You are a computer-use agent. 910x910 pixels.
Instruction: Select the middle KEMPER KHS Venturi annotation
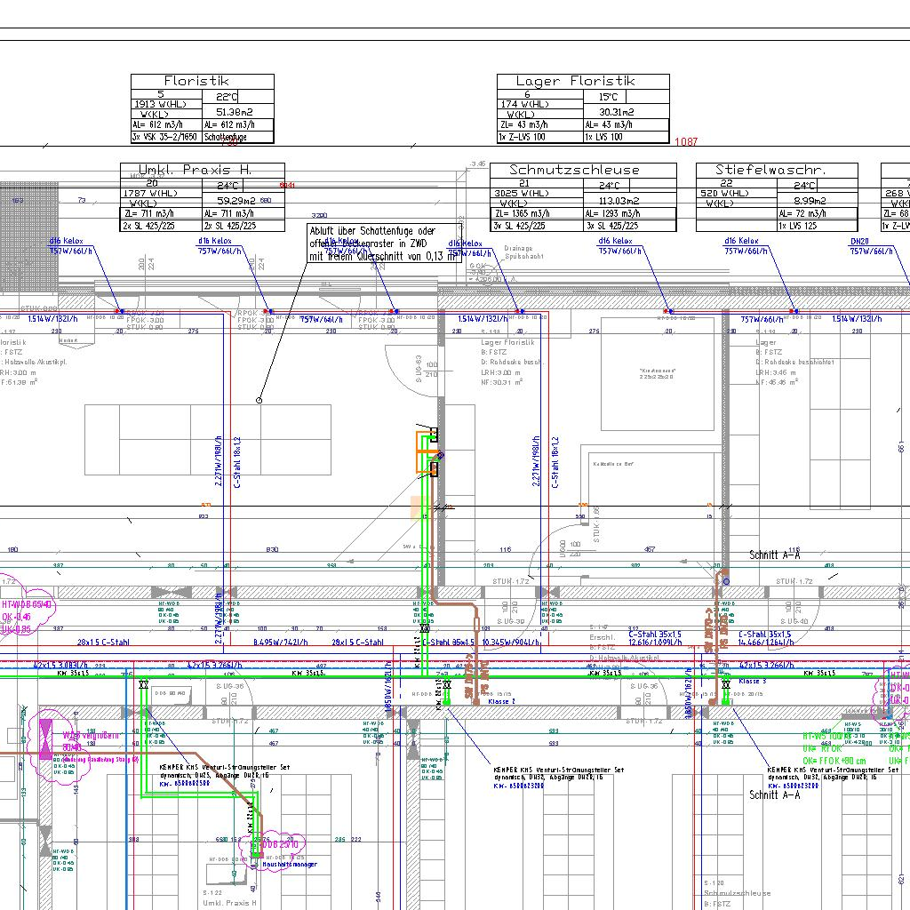click(558, 774)
